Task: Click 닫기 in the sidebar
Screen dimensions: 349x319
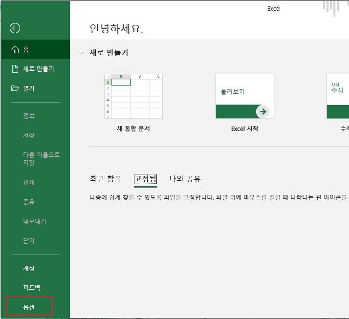Action: 29,241
